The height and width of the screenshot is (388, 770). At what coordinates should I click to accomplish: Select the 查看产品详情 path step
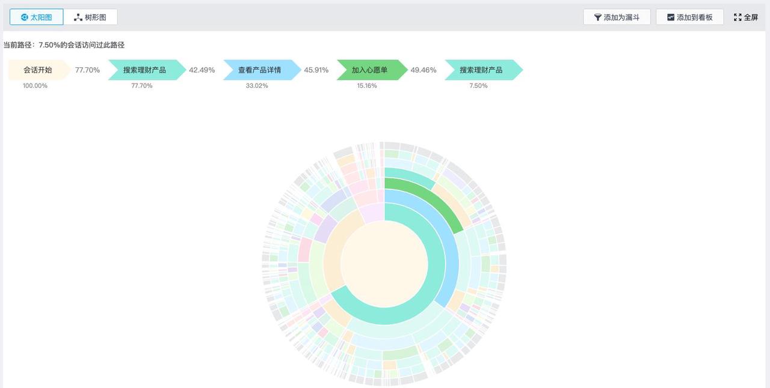click(x=262, y=70)
